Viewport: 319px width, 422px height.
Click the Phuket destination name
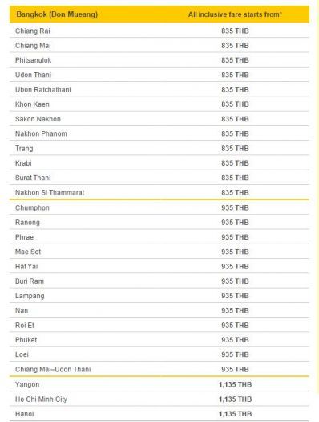click(26, 340)
